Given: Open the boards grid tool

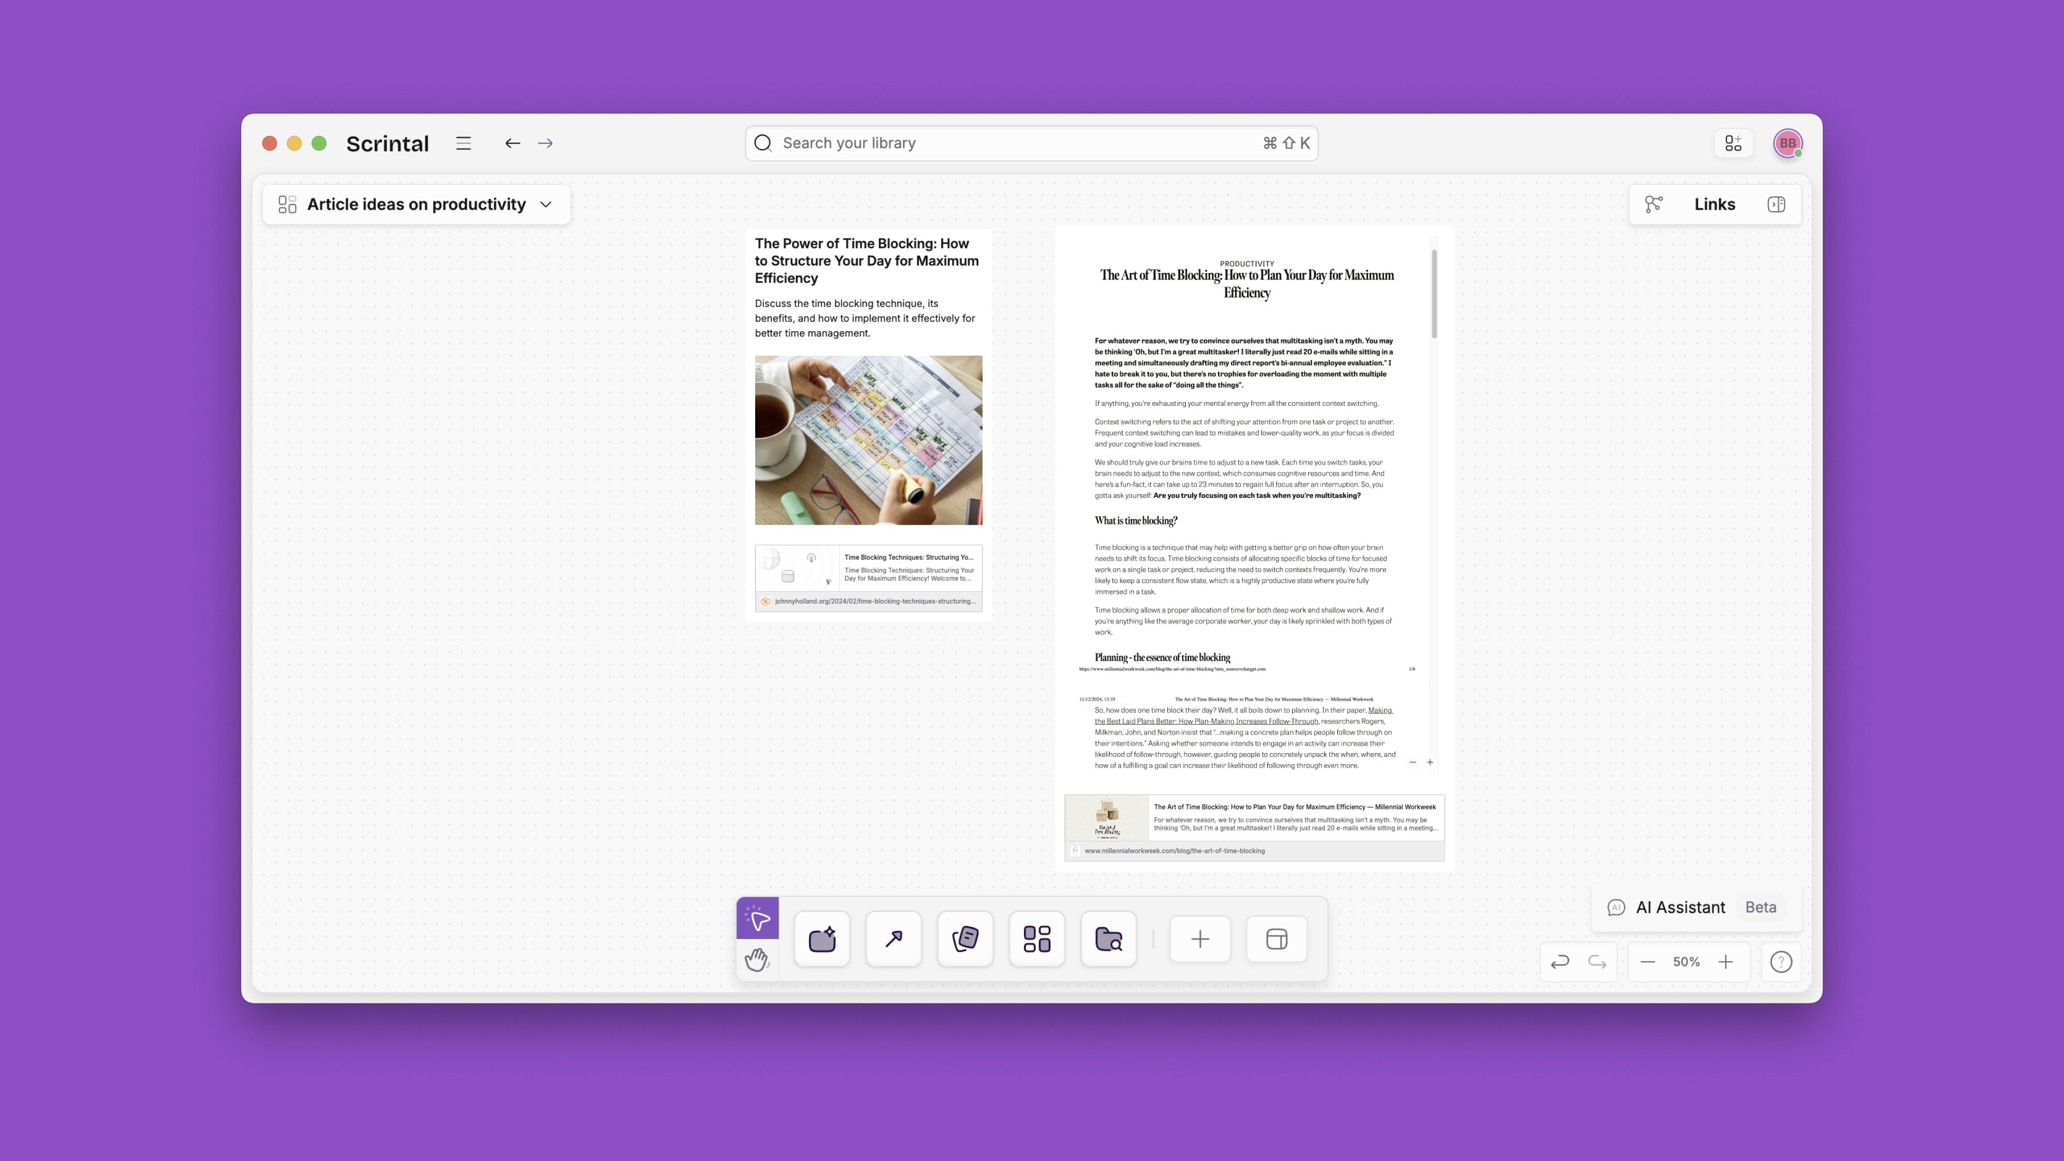Looking at the screenshot, I should click(1037, 939).
